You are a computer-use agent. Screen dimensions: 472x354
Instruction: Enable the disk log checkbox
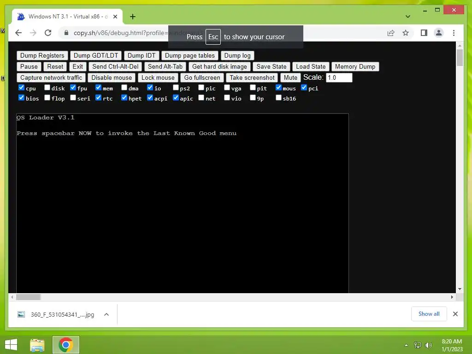47,88
